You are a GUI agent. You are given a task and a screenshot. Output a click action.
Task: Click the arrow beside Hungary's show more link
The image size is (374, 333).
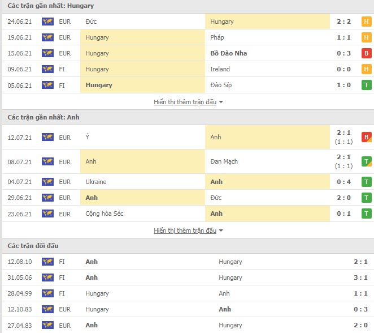pyautogui.click(x=221, y=102)
